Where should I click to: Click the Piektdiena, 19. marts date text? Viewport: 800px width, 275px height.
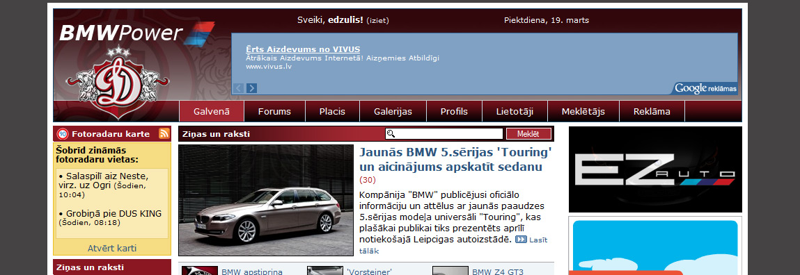(x=547, y=20)
